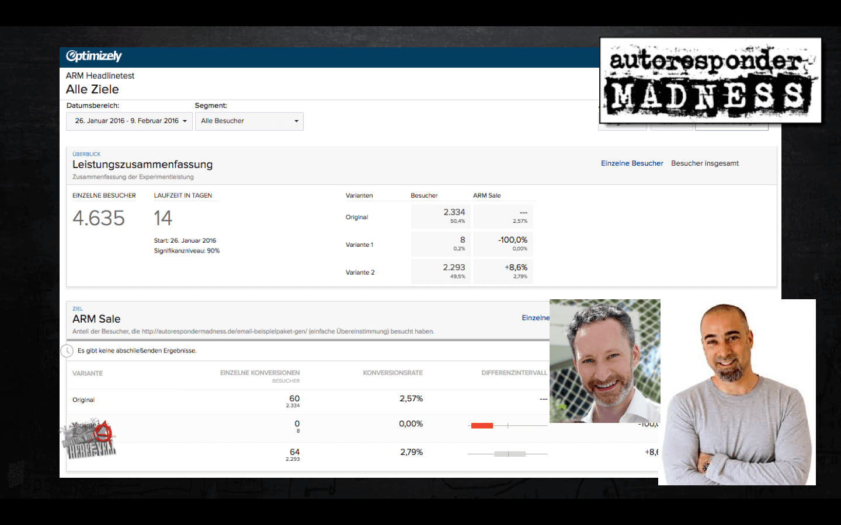841x525 pixels.
Task: Click 'Start: 26. Januar 2016' text
Action: click(x=185, y=240)
